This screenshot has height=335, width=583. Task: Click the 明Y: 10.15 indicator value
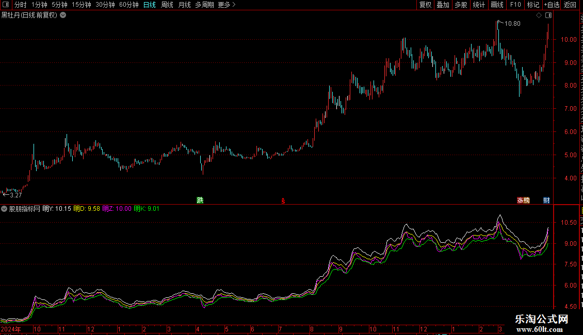coord(57,209)
